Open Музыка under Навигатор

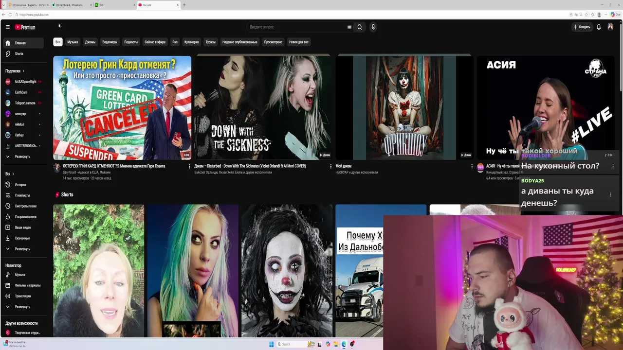[x=23, y=275]
